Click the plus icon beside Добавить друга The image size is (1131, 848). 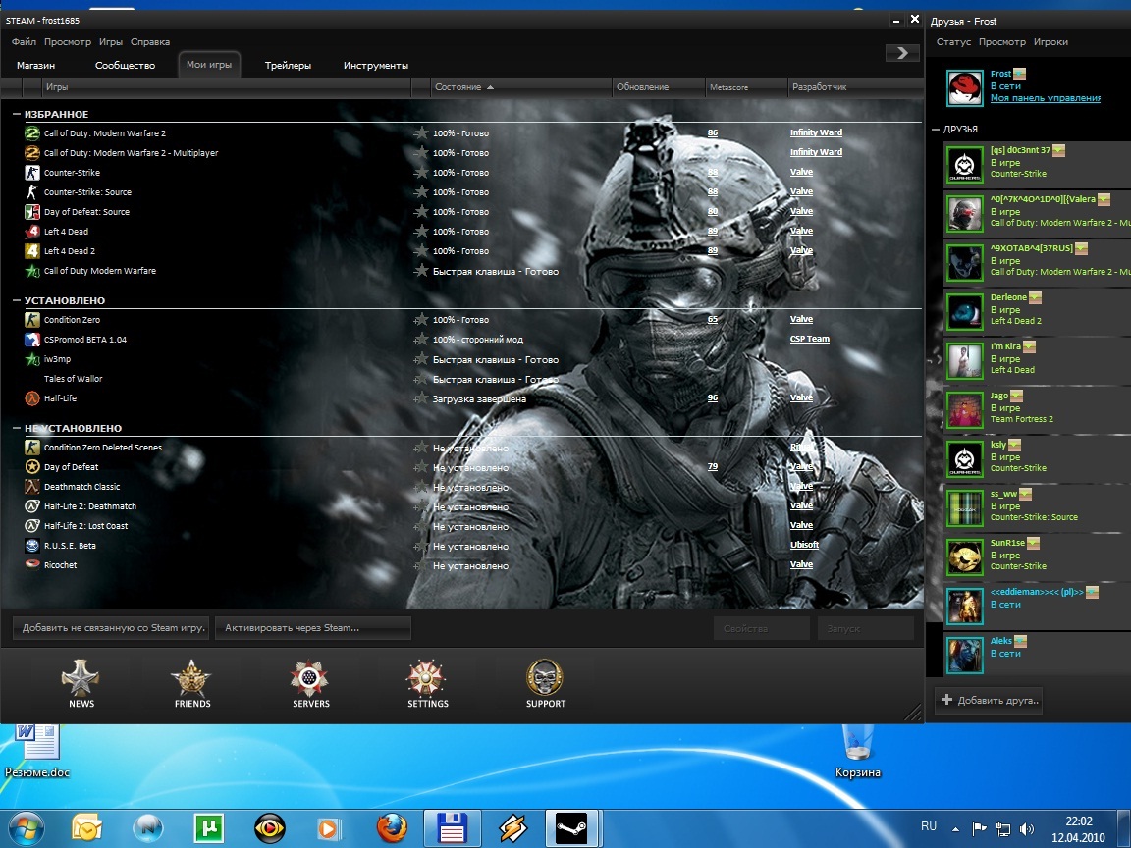[946, 700]
